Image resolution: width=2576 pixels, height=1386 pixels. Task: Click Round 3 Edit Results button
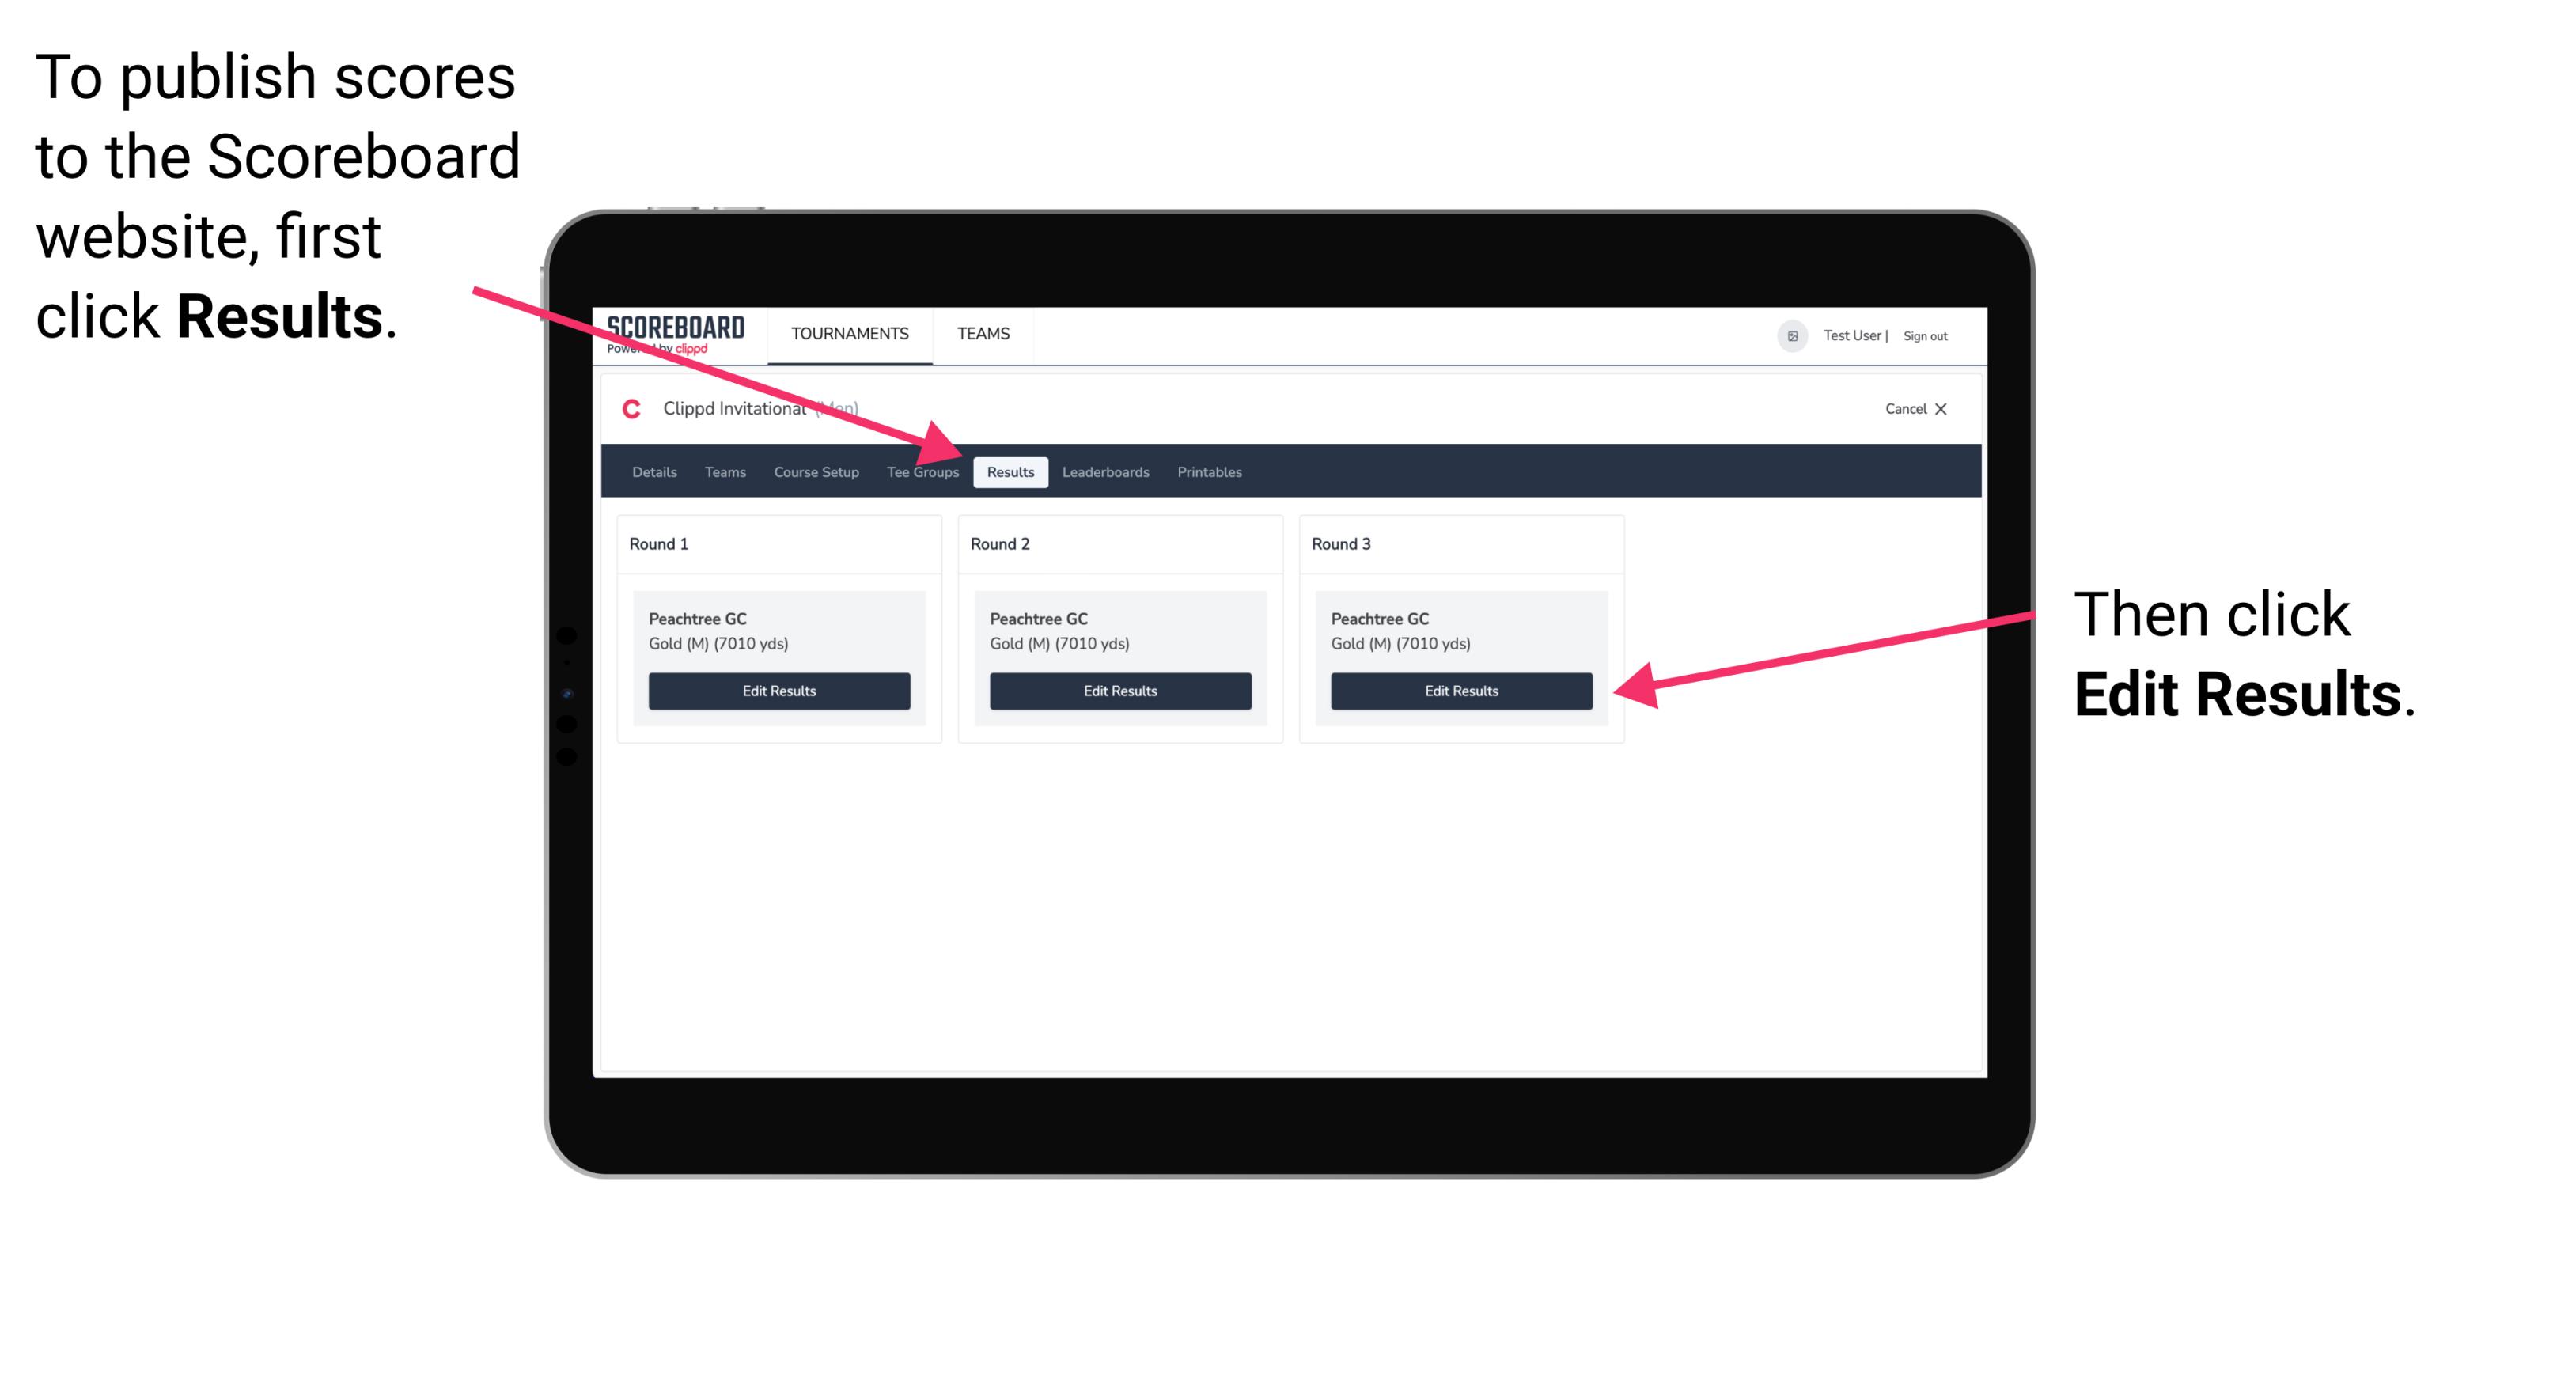click(x=1461, y=690)
